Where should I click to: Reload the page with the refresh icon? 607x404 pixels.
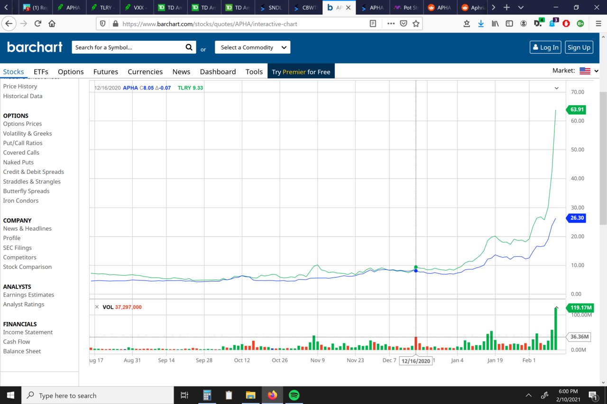37,23
